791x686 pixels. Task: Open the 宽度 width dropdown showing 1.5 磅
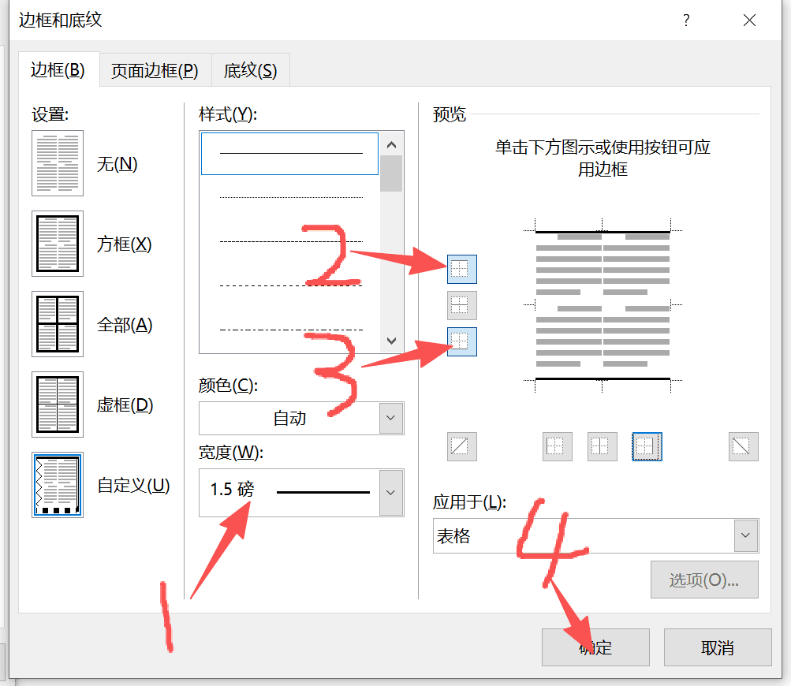[391, 493]
